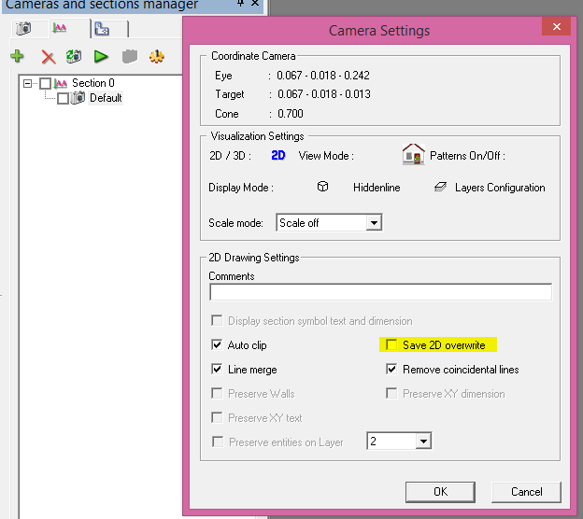This screenshot has height=519, width=583.
Task: Open Layers Configuration icon
Action: point(441,188)
